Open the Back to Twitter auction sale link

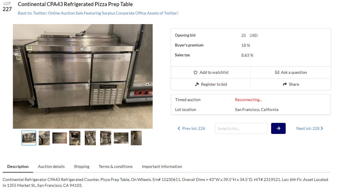pyautogui.click(x=98, y=13)
